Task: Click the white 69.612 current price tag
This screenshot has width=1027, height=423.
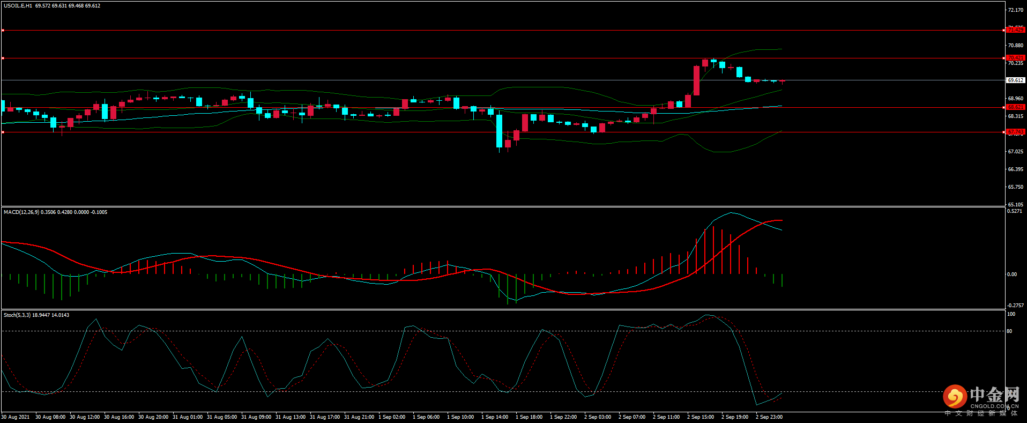Action: click(1015, 80)
